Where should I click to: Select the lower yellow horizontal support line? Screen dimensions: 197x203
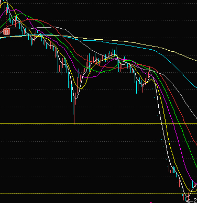tap(98, 194)
